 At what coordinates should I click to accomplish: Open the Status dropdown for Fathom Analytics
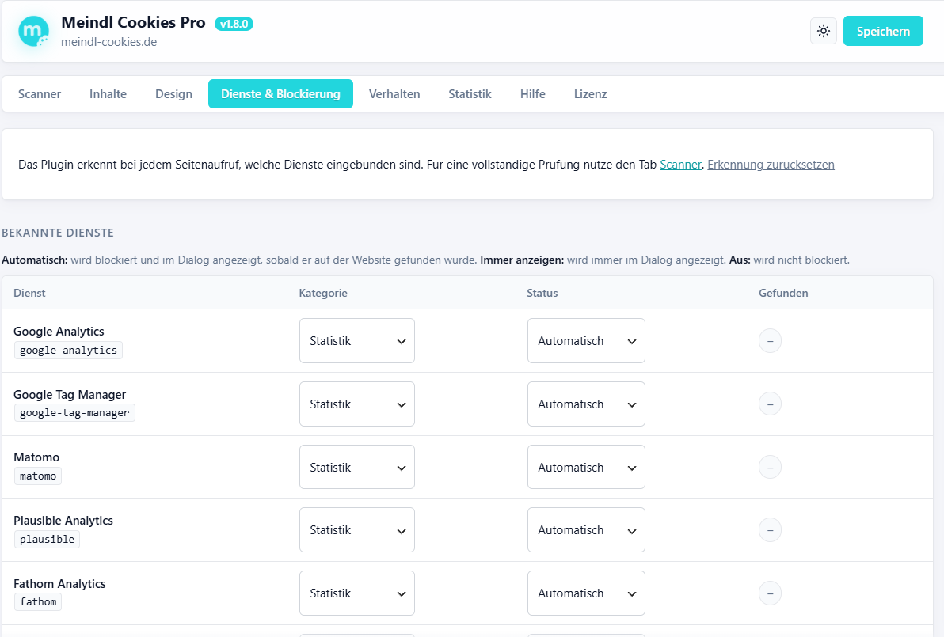pyautogui.click(x=586, y=593)
